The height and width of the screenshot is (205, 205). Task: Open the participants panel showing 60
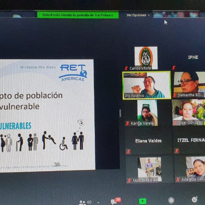[85, 202]
